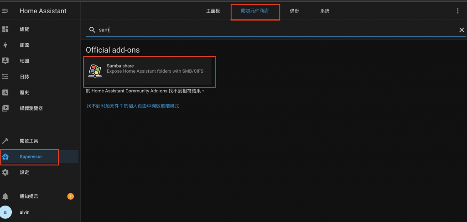Screen dimensions: 467x222
Task: Click the orange notification count badge
Action: pos(70,196)
